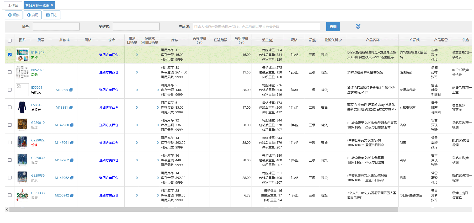
Task: Focus the 货号 input field
Action: [56, 26]
